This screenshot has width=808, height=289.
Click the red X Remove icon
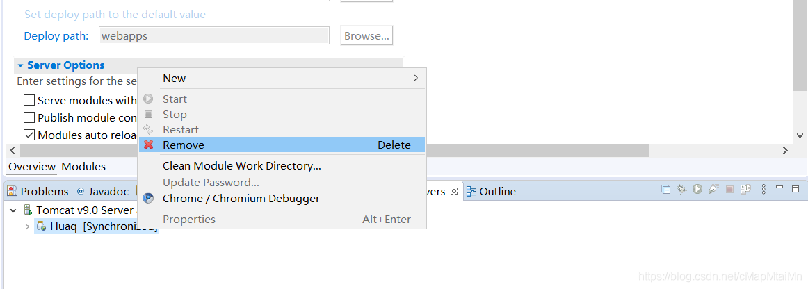(148, 145)
